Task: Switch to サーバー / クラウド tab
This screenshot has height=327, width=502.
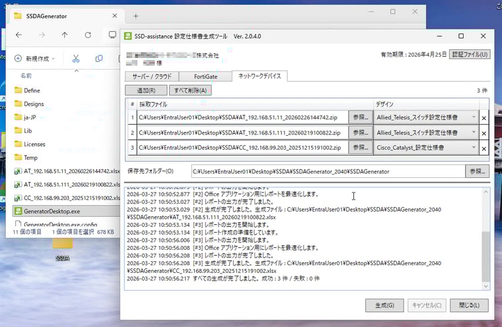Action: click(x=152, y=76)
